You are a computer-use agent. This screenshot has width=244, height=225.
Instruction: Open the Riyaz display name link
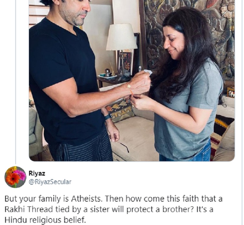tap(37, 173)
